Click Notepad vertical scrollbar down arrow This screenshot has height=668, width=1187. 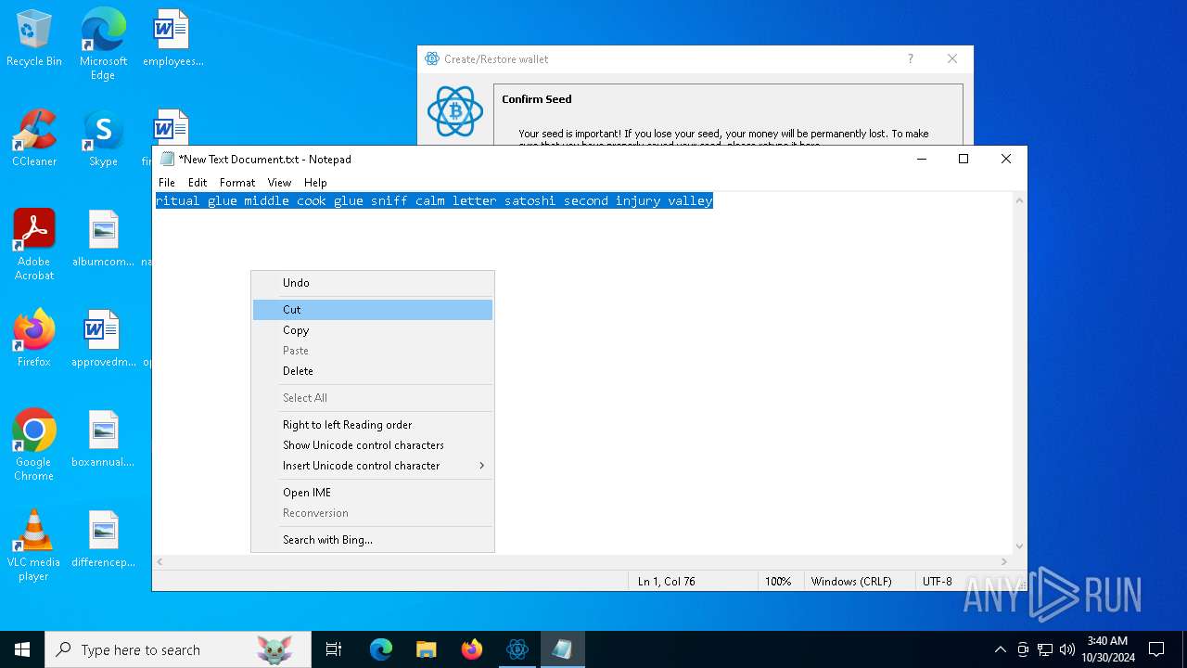(1019, 546)
